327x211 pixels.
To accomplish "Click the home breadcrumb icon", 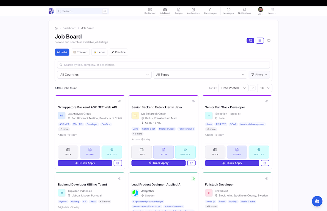I will [56, 28].
